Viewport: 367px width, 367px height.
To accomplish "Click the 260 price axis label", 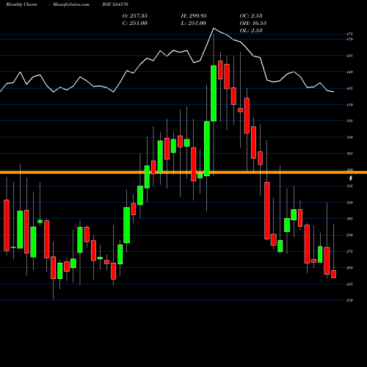I will [x=349, y=268].
